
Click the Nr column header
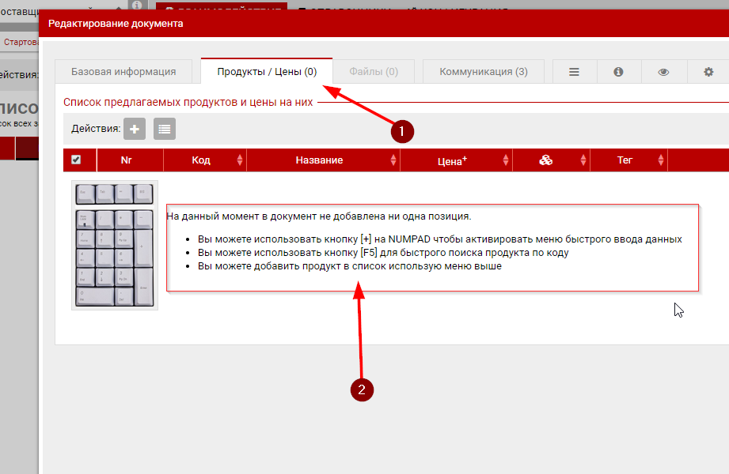tap(126, 160)
